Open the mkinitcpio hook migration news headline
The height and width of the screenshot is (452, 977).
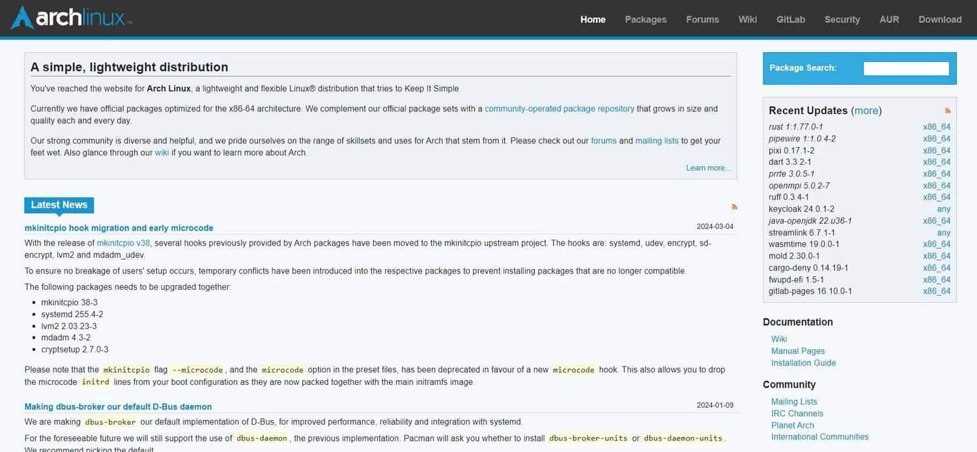[x=119, y=228]
